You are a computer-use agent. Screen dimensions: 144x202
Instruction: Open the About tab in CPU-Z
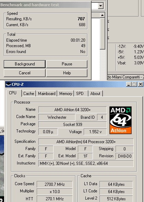point(95,94)
